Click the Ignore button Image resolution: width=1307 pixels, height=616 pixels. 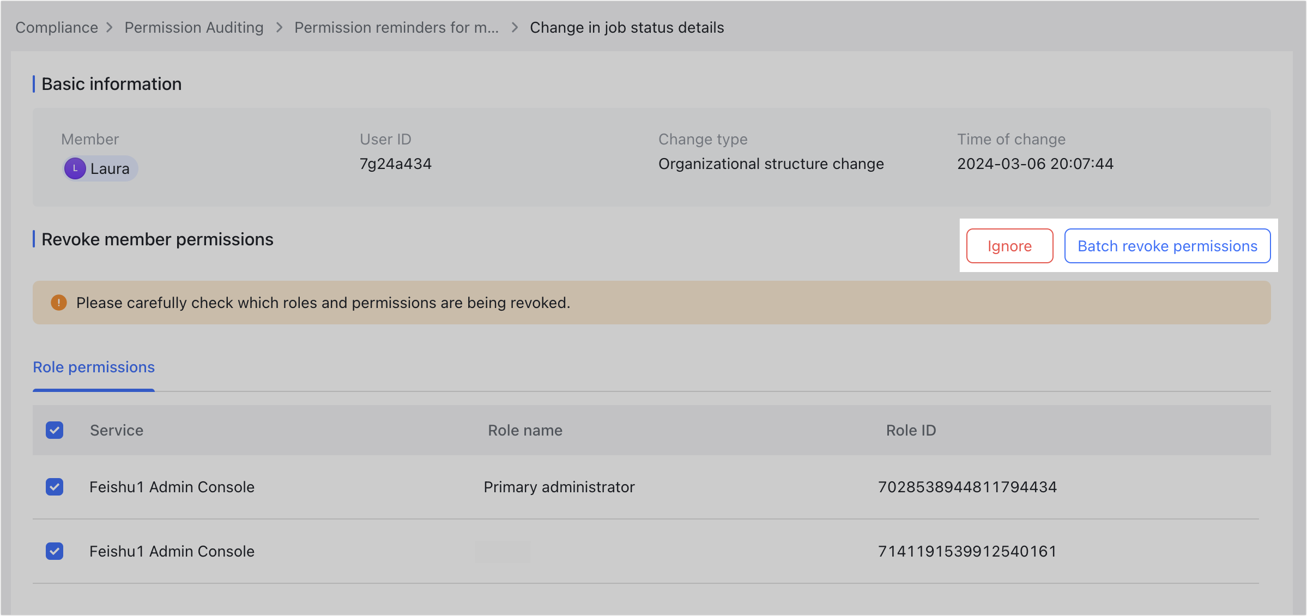click(1009, 246)
